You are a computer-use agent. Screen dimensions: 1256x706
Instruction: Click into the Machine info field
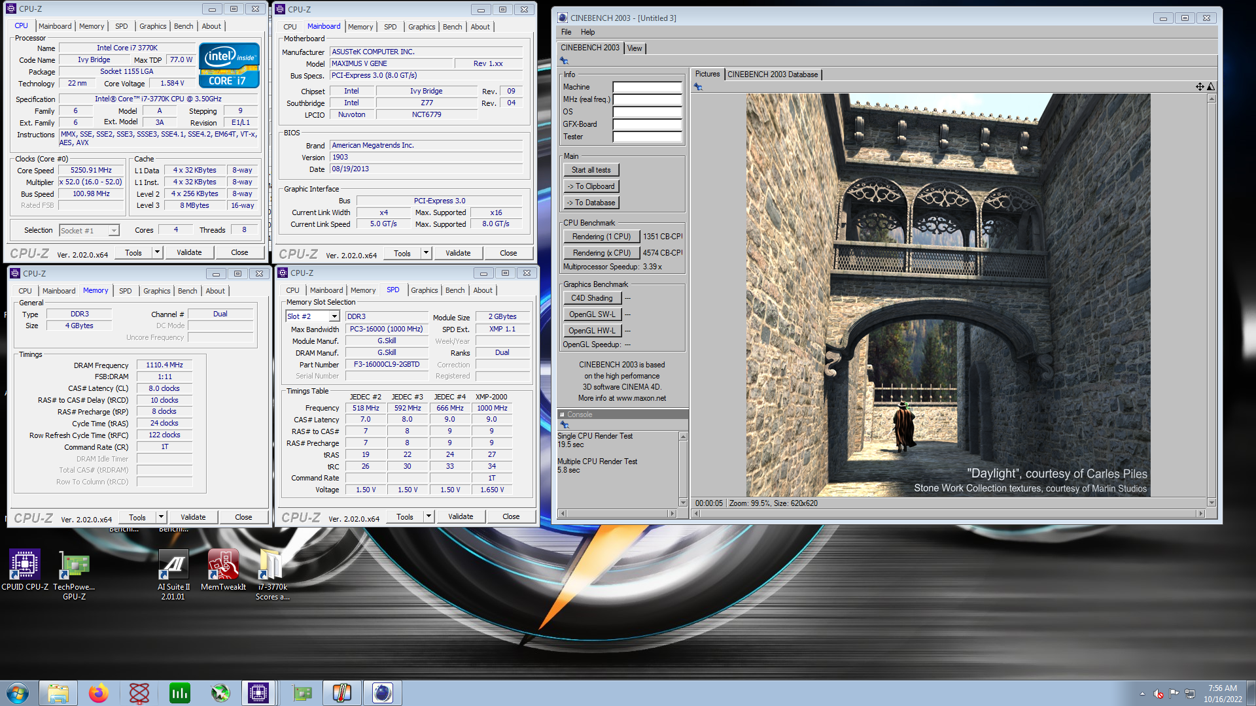[647, 87]
